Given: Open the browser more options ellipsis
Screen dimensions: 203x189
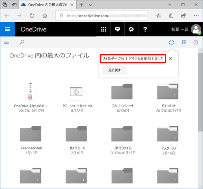Looking at the screenshot, I should pos(196,16).
